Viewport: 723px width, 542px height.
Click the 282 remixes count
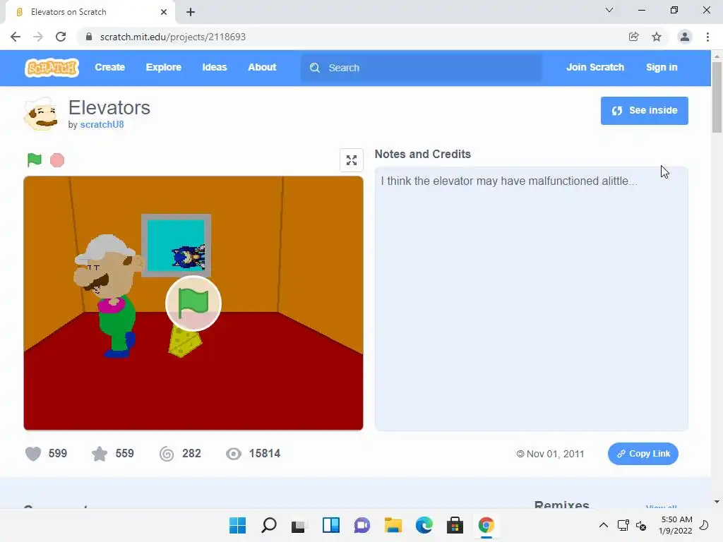point(191,454)
